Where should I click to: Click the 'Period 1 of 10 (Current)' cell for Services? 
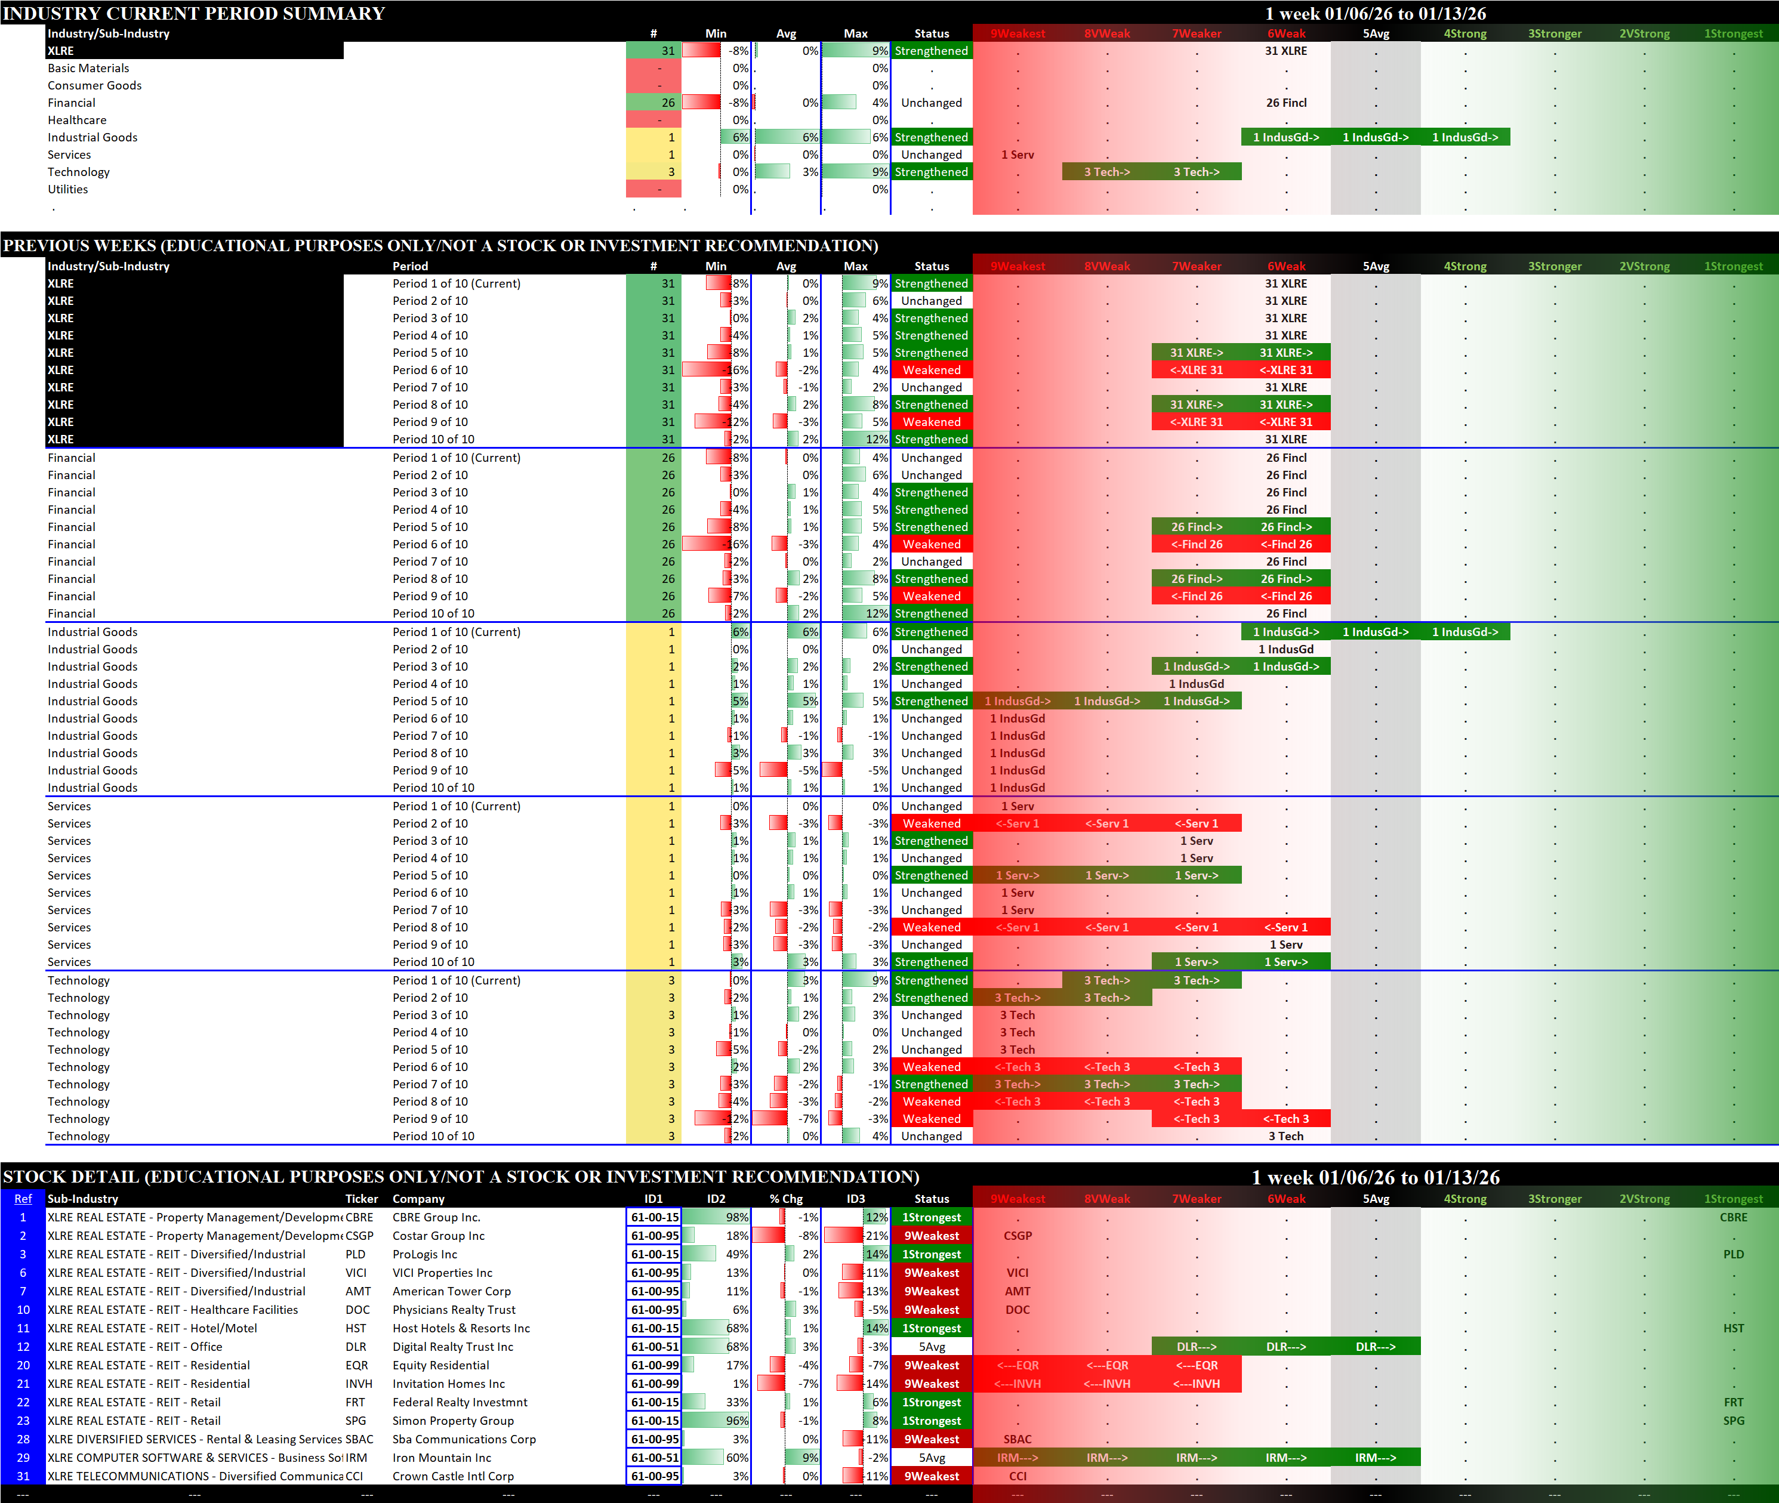tap(456, 806)
